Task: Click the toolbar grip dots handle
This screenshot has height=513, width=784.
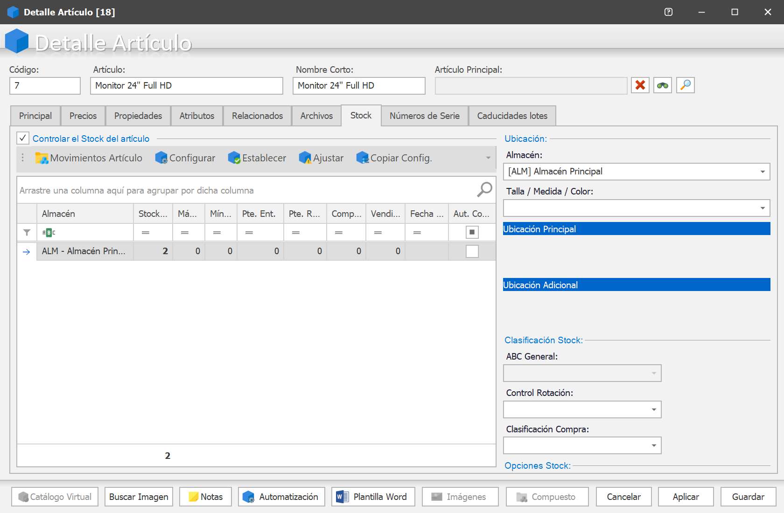Action: tap(22, 158)
